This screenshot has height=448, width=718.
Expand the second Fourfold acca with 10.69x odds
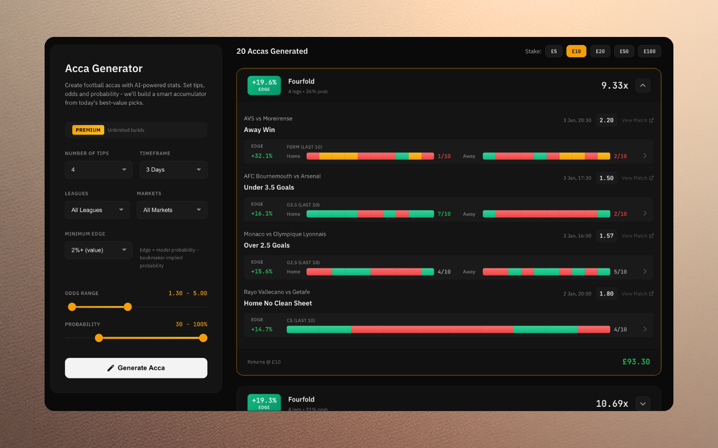pos(642,403)
